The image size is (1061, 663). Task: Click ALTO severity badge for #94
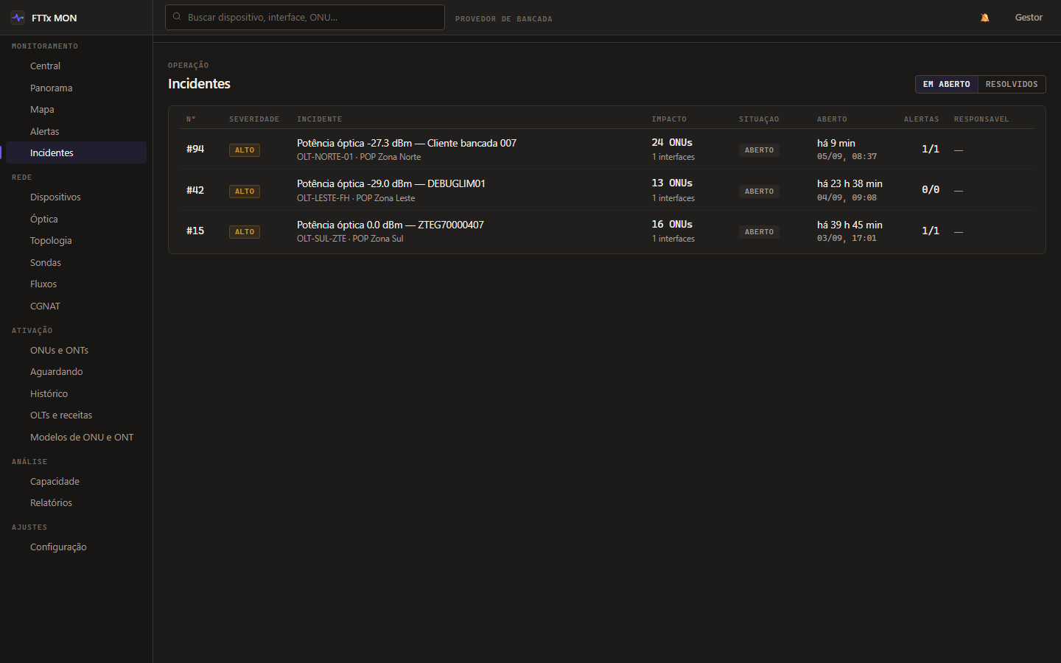click(x=245, y=150)
